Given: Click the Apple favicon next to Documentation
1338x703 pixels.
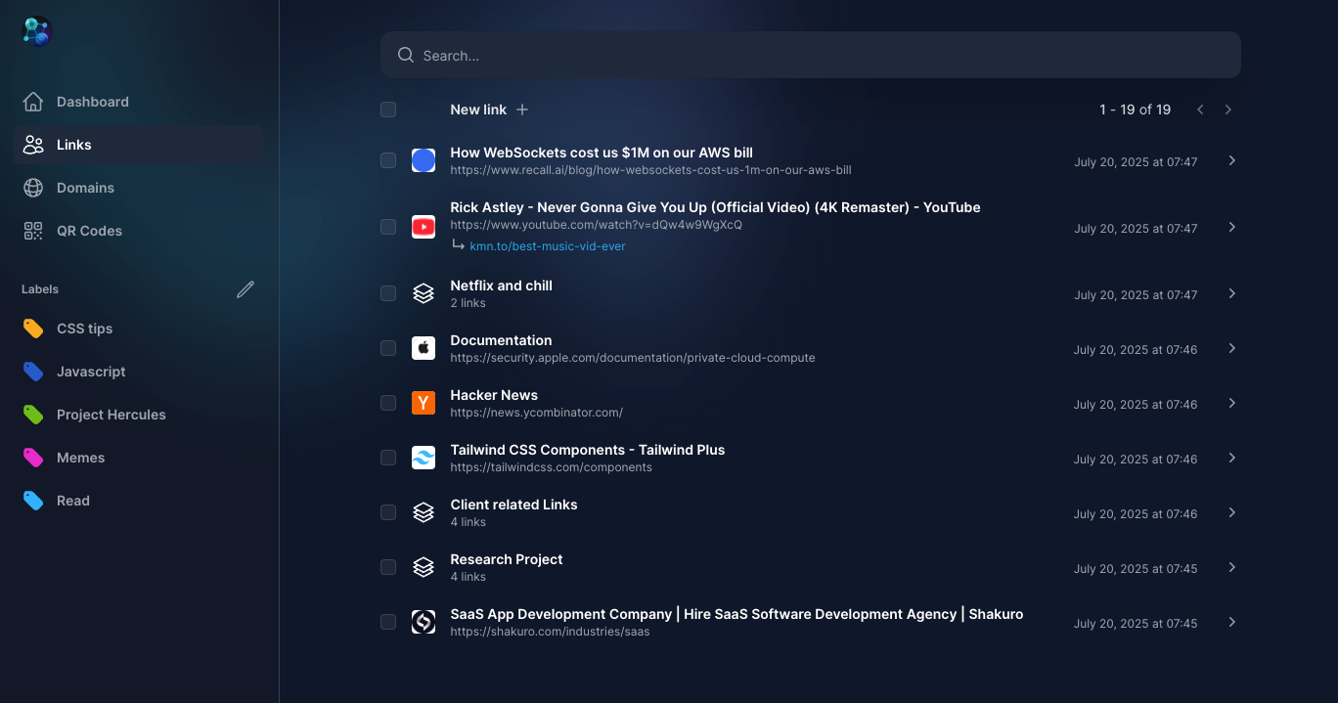Looking at the screenshot, I should click(424, 348).
